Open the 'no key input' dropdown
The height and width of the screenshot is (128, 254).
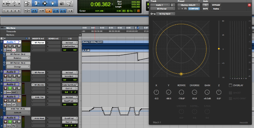[x=165, y=14]
